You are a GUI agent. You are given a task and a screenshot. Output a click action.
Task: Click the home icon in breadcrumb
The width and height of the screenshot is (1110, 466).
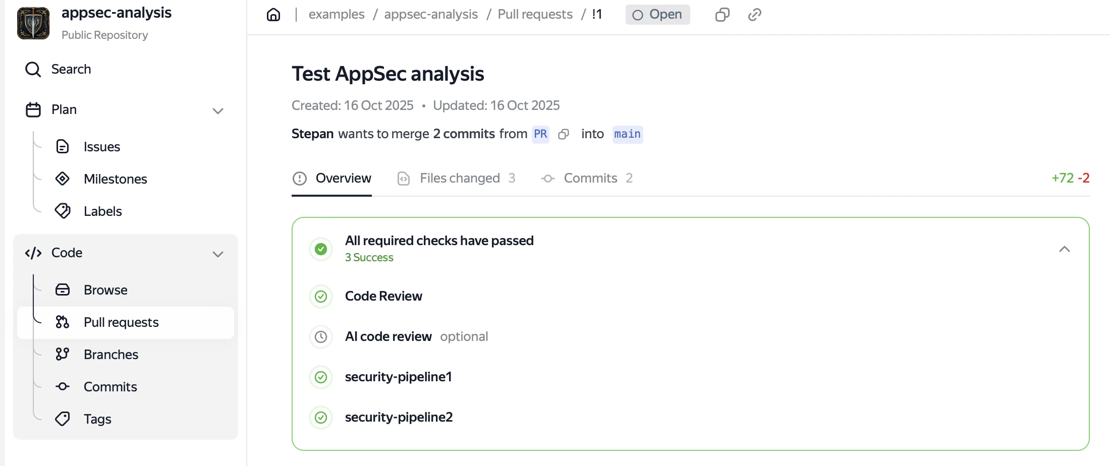pos(273,15)
